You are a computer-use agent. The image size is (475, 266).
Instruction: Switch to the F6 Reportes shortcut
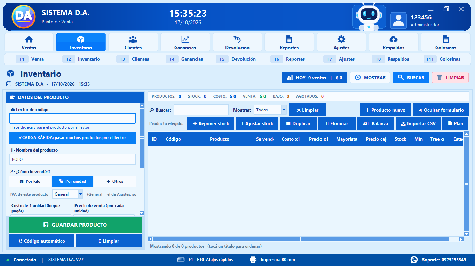coord(288,59)
